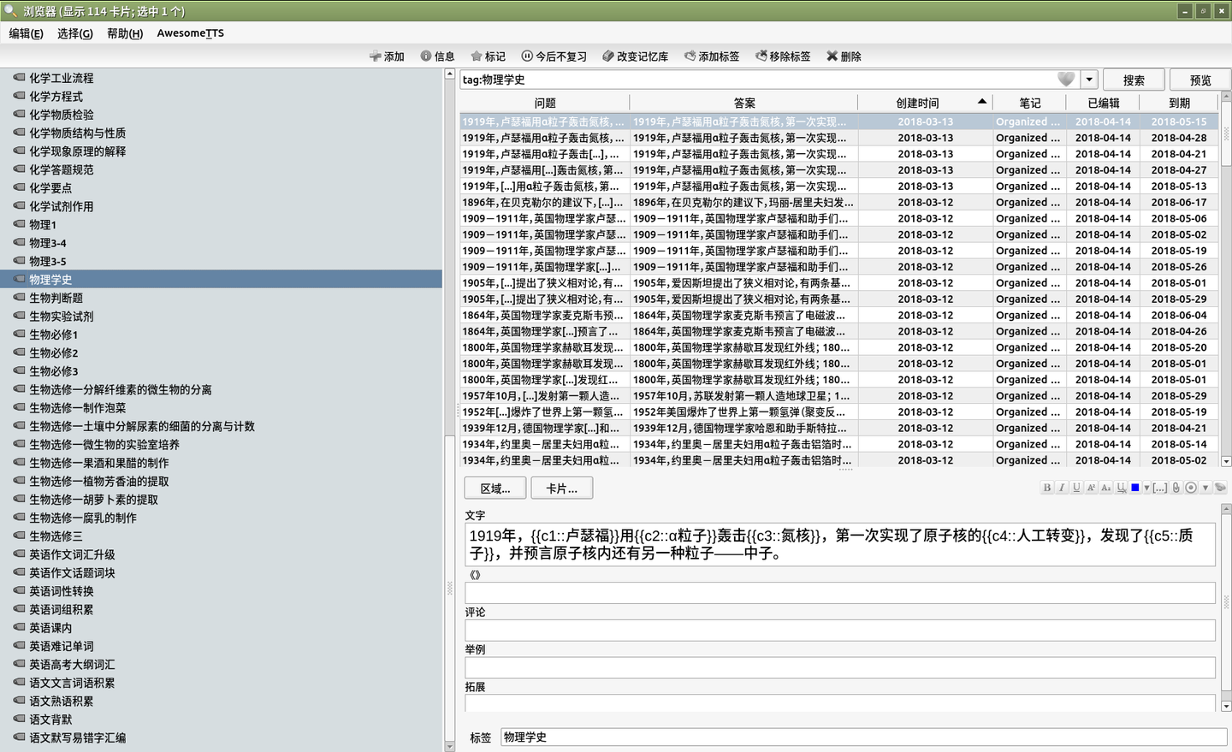
Task: Click into the 举例 field
Action: [x=840, y=668]
